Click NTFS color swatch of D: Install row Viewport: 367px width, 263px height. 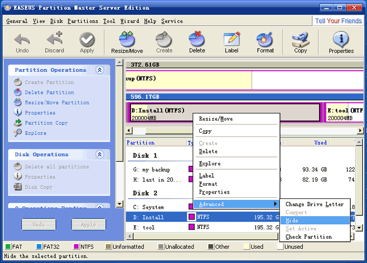tap(191, 217)
